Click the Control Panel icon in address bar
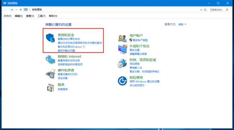Image resolution: width=234 pixels, height=130 pixels. pyautogui.click(x=26, y=10)
